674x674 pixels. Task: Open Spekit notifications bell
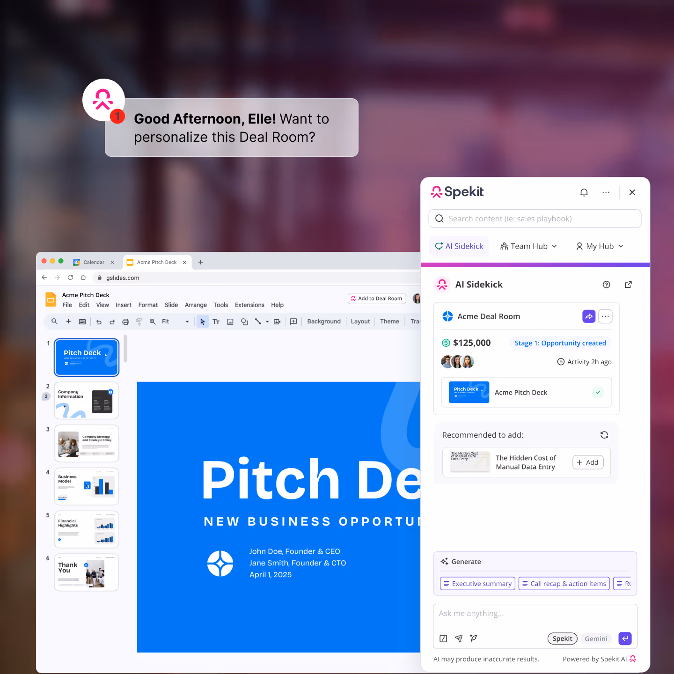(x=584, y=192)
